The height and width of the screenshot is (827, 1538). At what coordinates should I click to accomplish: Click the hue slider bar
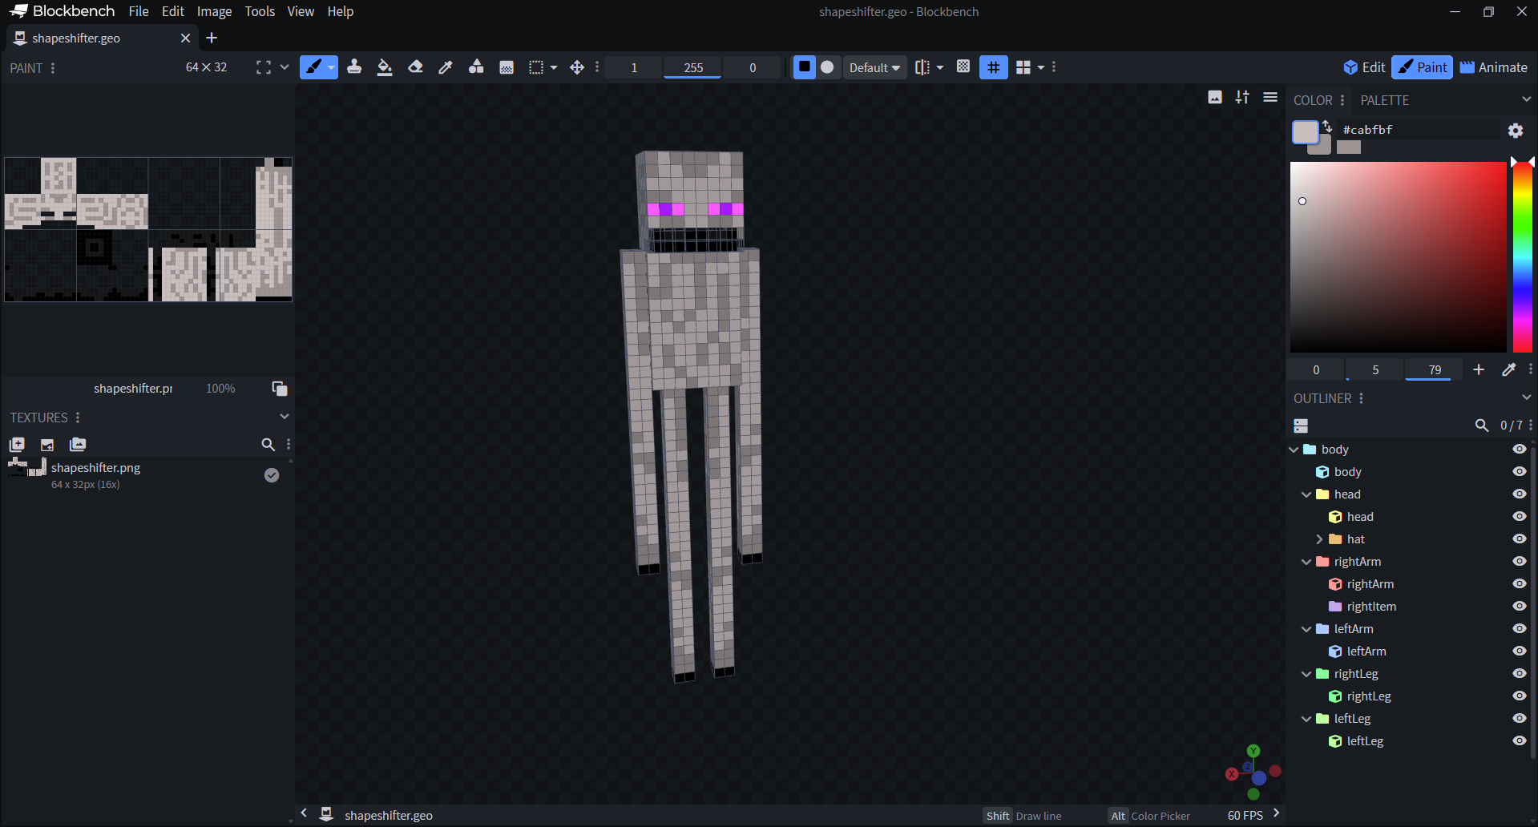click(1523, 256)
